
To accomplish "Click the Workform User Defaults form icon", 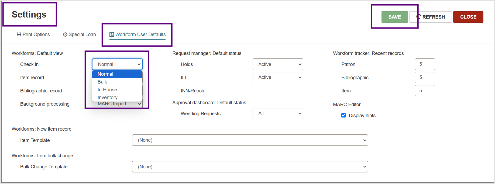I will 112,34.
